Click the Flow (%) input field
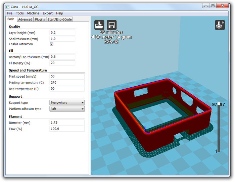The width and height of the screenshot is (235, 182). (67, 129)
